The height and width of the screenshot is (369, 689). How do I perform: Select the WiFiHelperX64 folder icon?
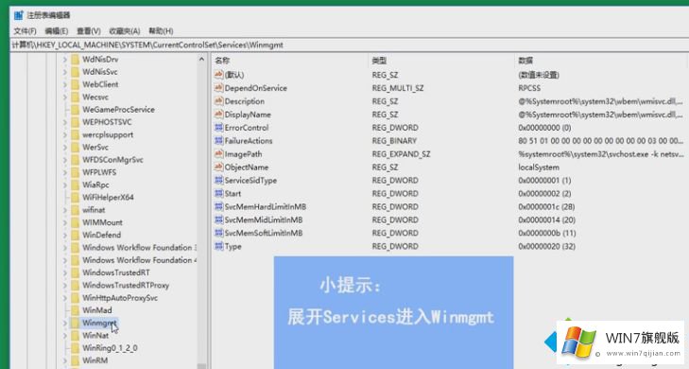coord(76,198)
